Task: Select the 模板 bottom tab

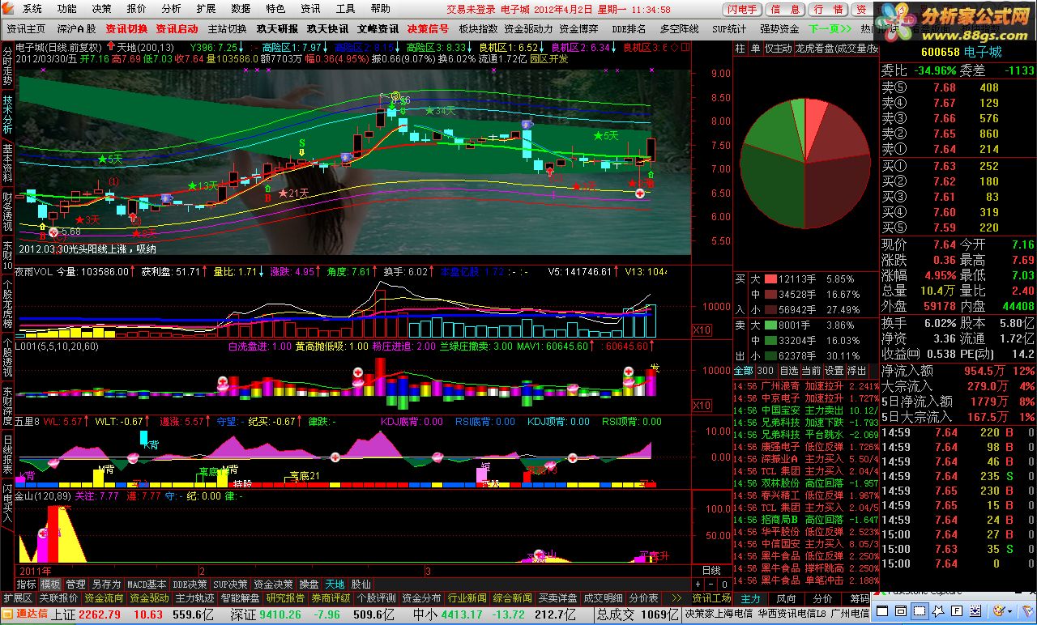Action: point(51,584)
